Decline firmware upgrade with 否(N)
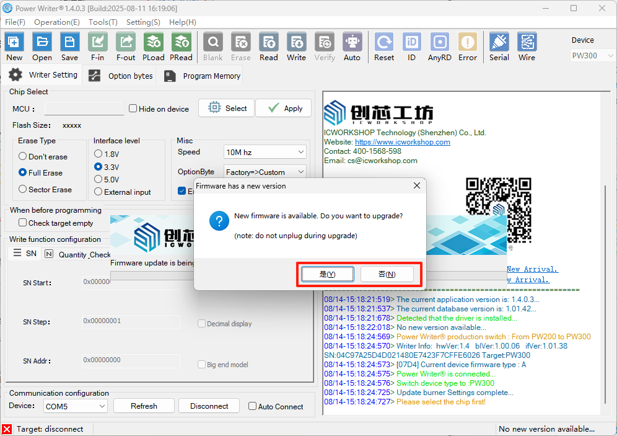 387,274
